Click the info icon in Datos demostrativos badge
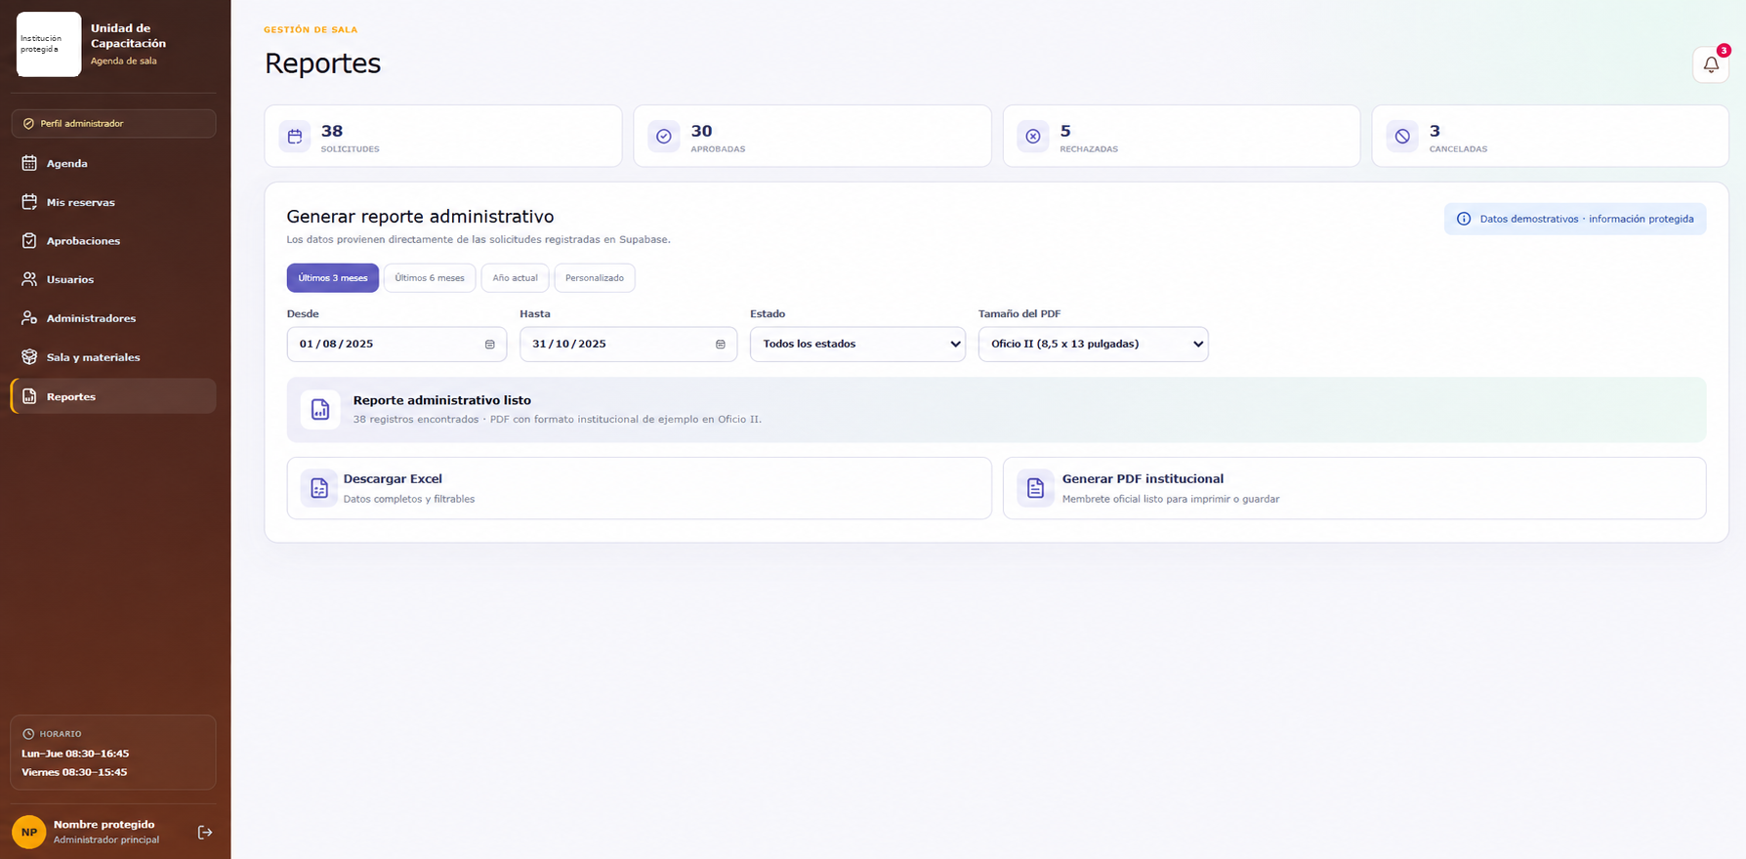Screen dimensions: 1746x859 coord(1464,219)
